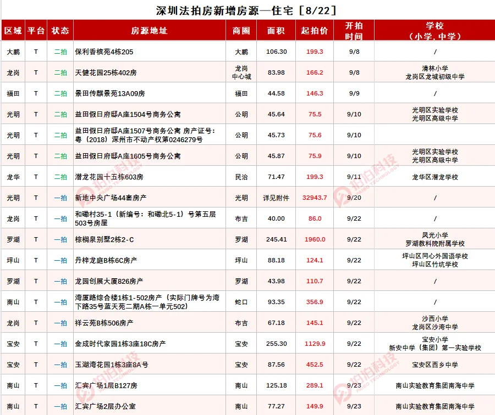Select address 龙园创展大厦826房产
This screenshot has height=415, width=495.
coord(109,281)
